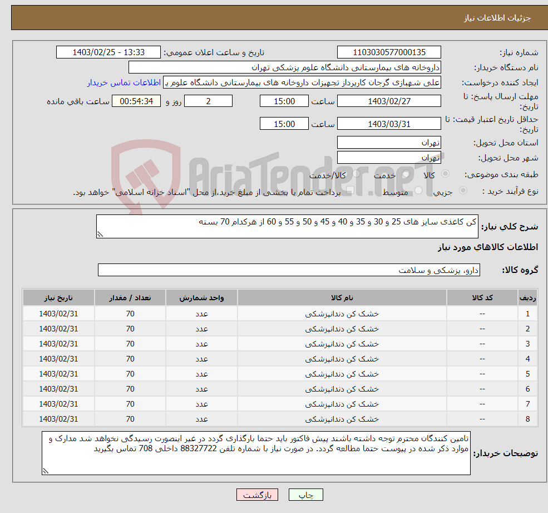Click quantity 70 in row 1
The height and width of the screenshot is (513, 548).
(x=130, y=314)
